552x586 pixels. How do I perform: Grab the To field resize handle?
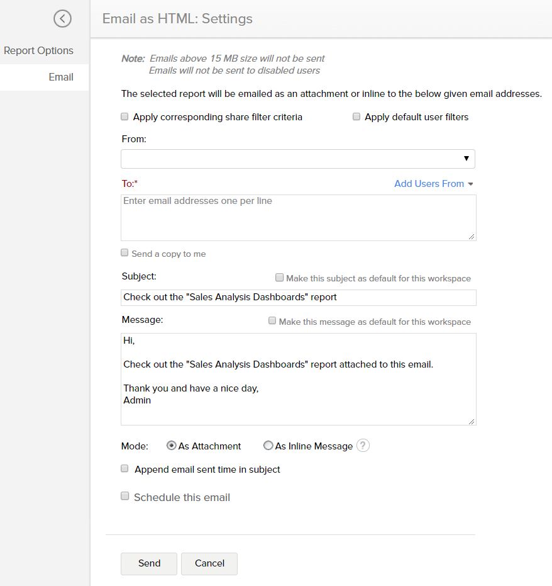tap(472, 237)
